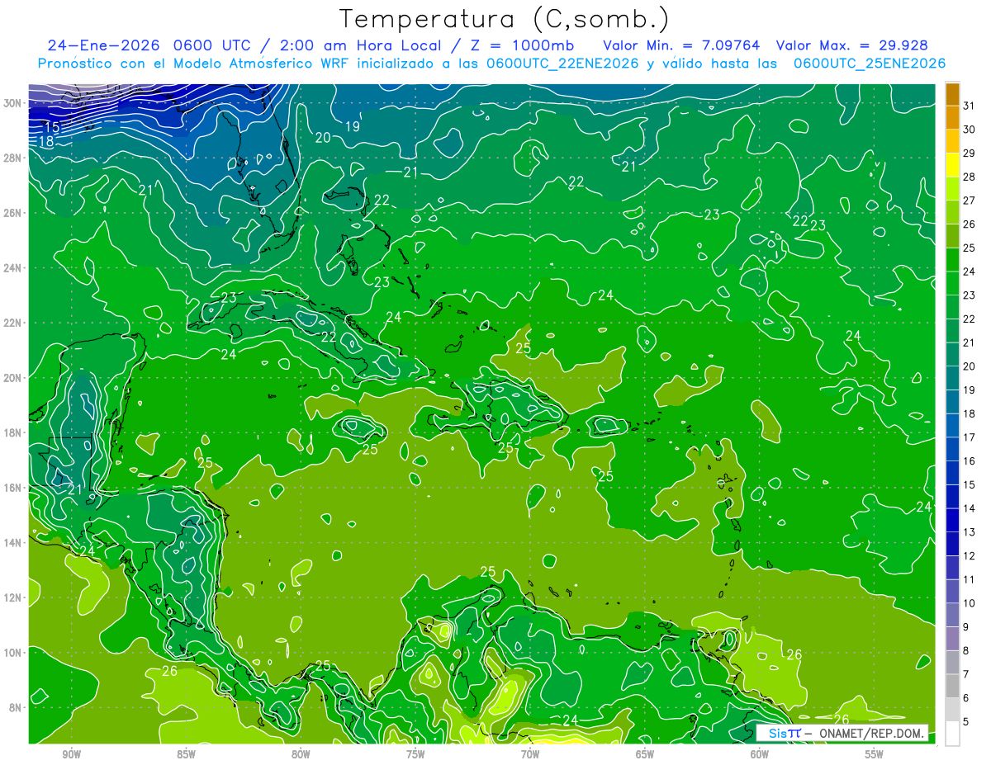Click the "18" contour label on the map

(x=46, y=142)
